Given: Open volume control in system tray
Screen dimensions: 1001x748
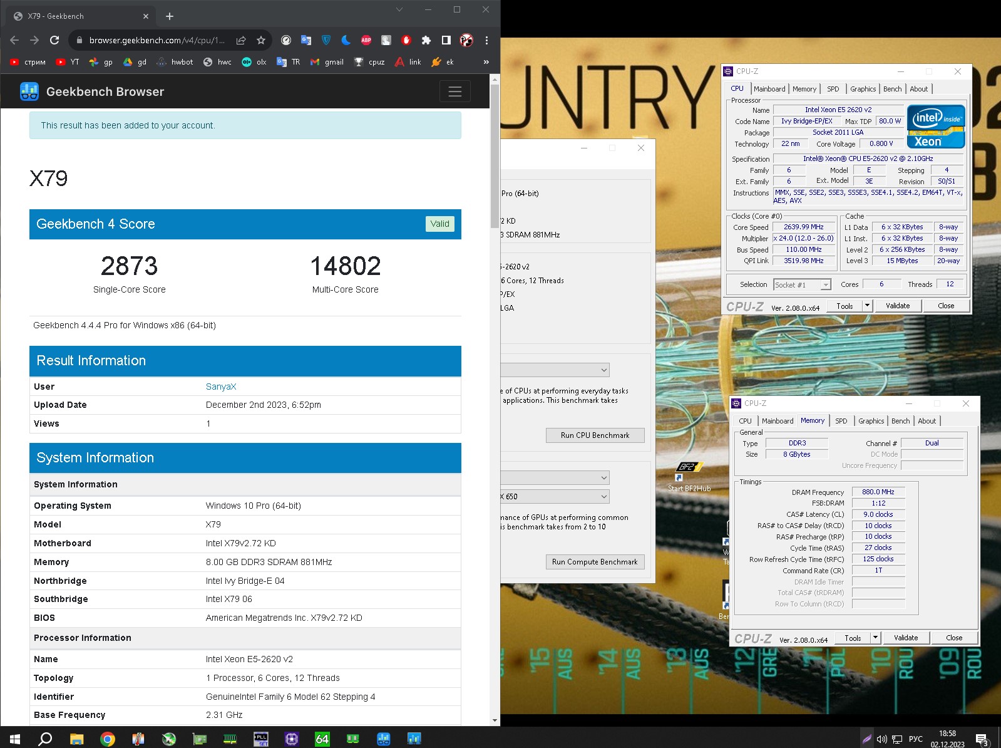Looking at the screenshot, I should point(881,739).
